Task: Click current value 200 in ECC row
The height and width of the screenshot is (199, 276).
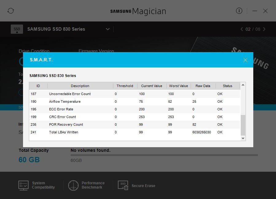Action: (142, 109)
